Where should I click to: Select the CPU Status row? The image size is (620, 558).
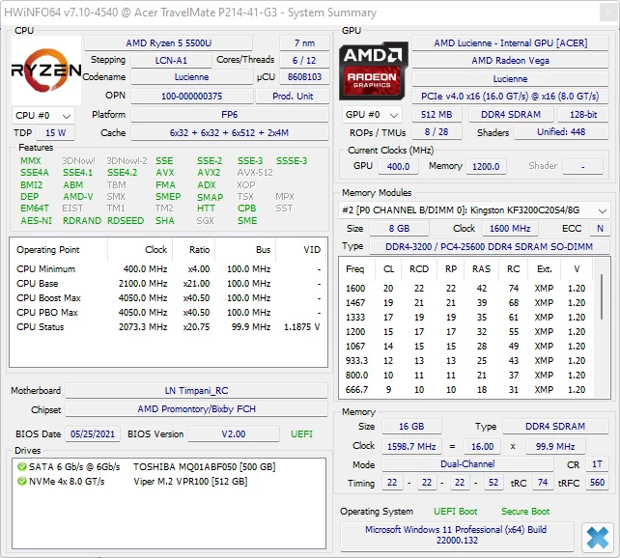tap(168, 327)
